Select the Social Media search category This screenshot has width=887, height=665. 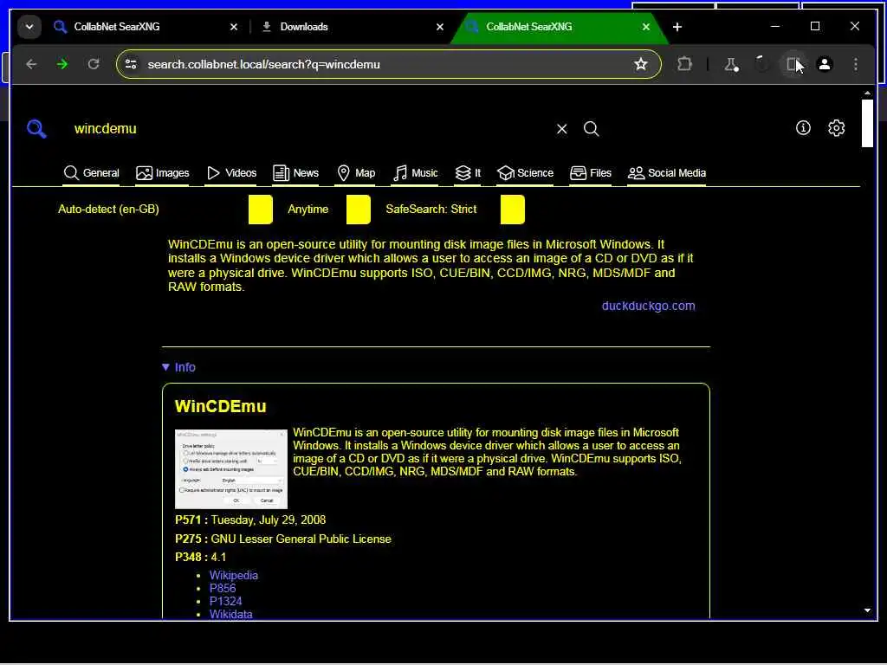[666, 173]
